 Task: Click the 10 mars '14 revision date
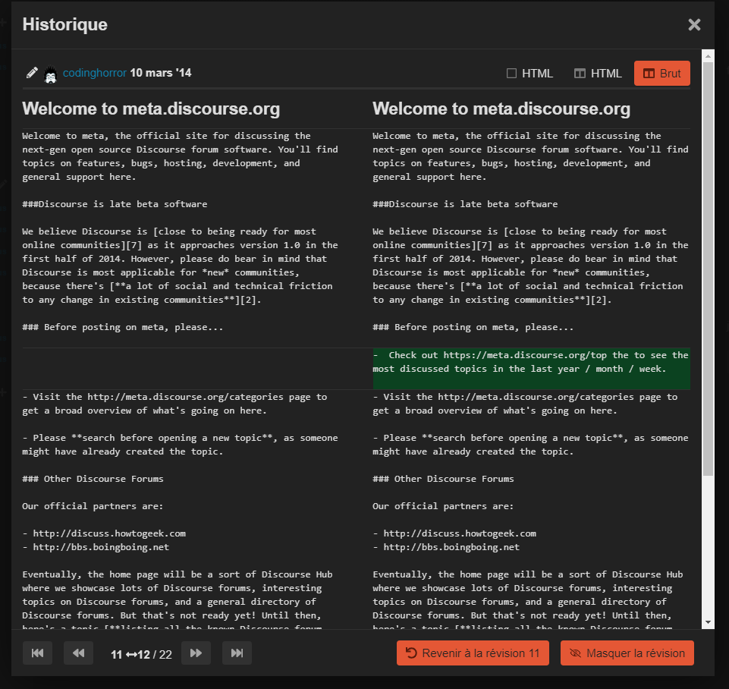point(161,73)
